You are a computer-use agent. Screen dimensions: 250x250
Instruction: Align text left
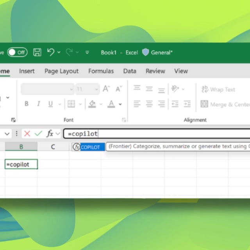(137, 104)
